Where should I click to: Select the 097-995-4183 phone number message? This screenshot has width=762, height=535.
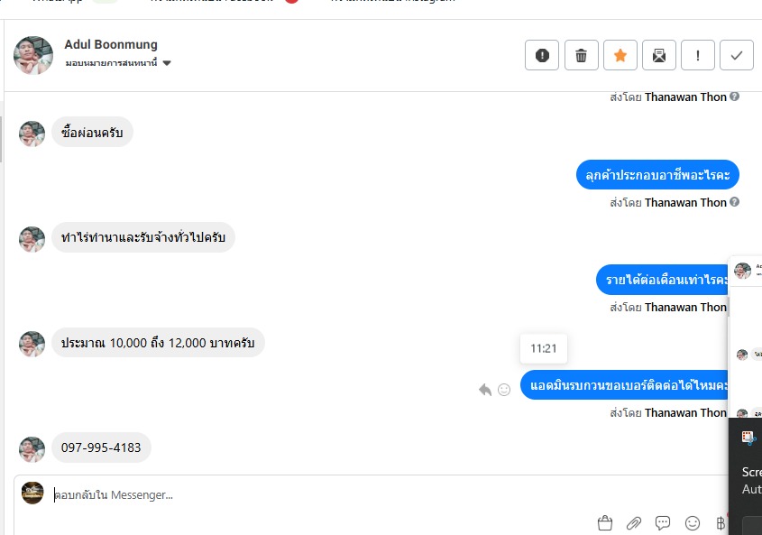pyautogui.click(x=101, y=447)
